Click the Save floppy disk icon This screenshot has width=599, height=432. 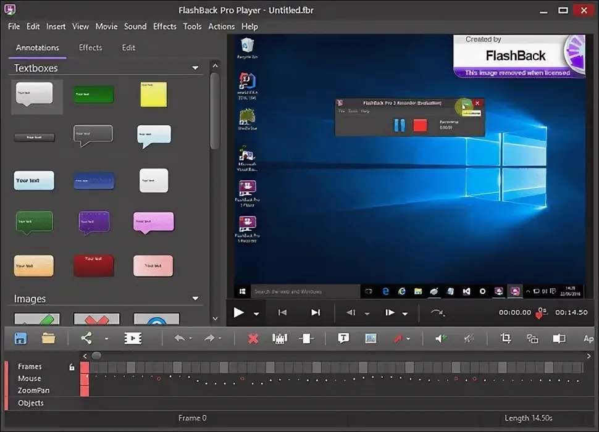pyautogui.click(x=20, y=338)
